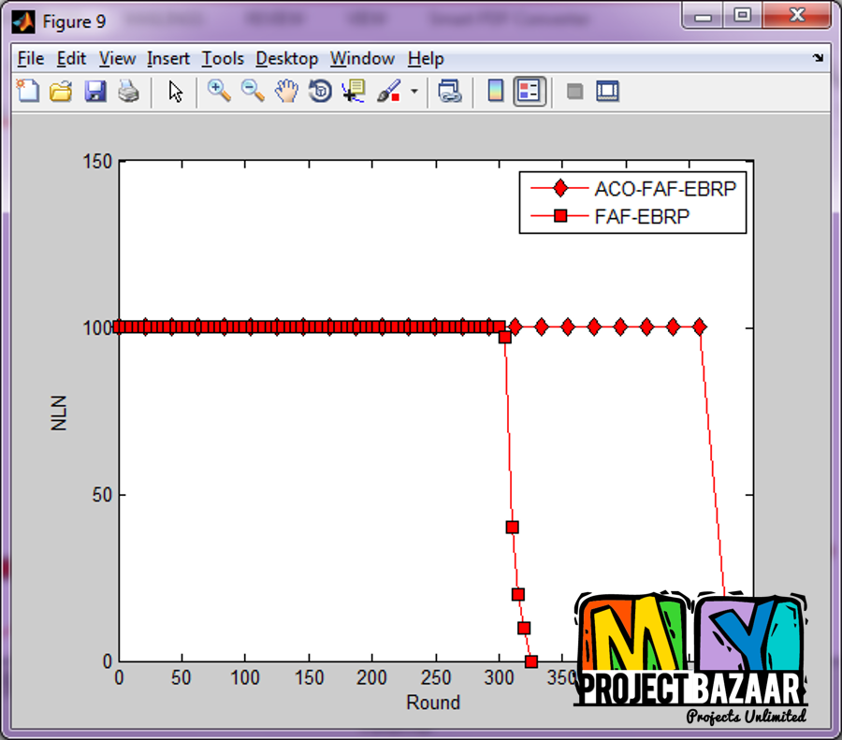Click Show Plot Tools and Dock Figure

[x=608, y=91]
